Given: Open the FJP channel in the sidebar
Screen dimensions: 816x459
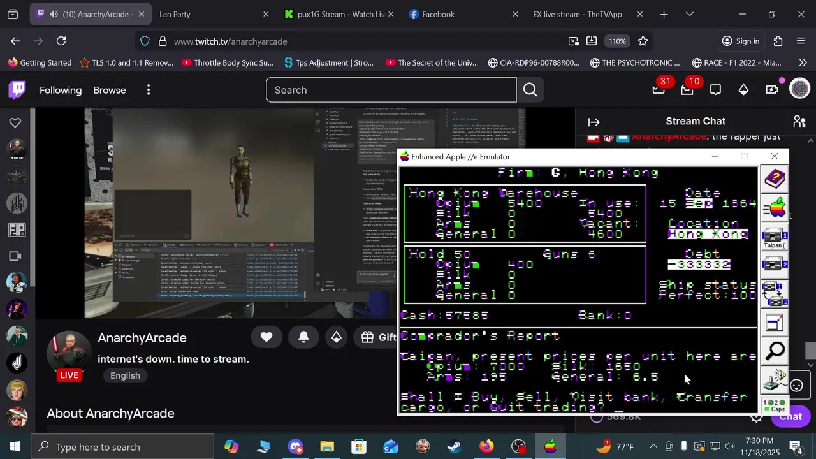Looking at the screenshot, I should (x=17, y=229).
